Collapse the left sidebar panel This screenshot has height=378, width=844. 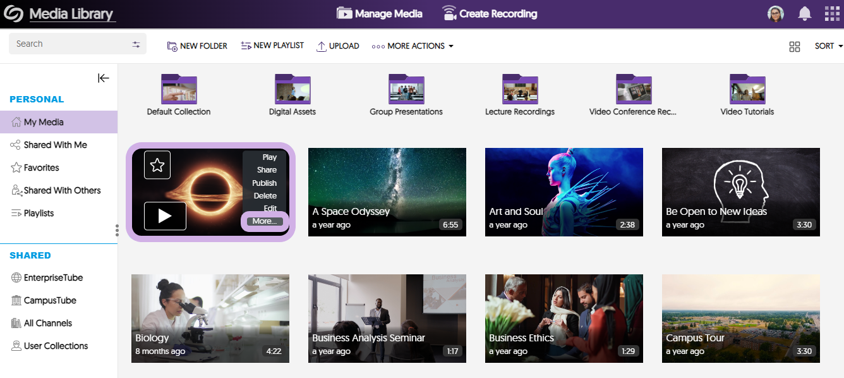(104, 78)
